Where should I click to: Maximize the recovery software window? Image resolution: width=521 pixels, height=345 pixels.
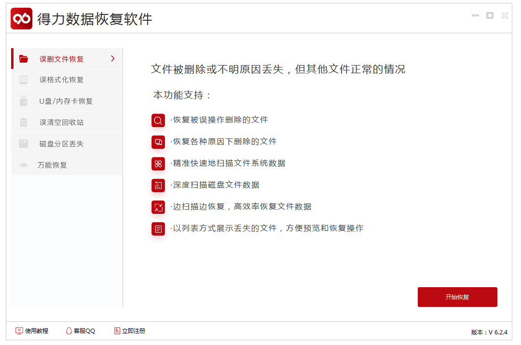click(490, 15)
